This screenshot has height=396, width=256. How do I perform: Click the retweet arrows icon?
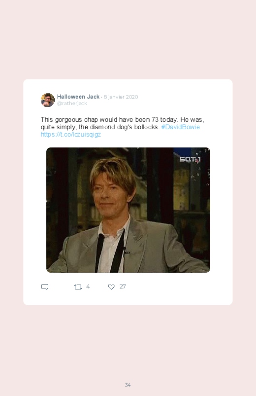(x=78, y=287)
